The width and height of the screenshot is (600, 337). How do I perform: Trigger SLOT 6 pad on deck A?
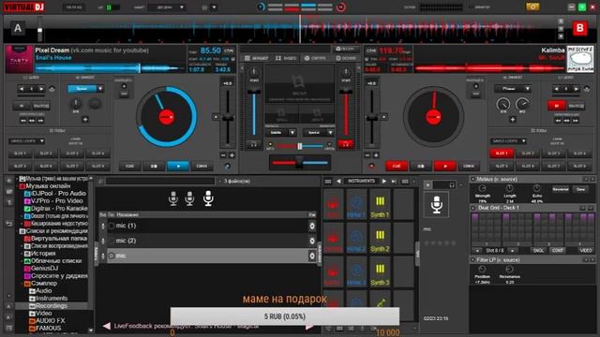coord(46,167)
